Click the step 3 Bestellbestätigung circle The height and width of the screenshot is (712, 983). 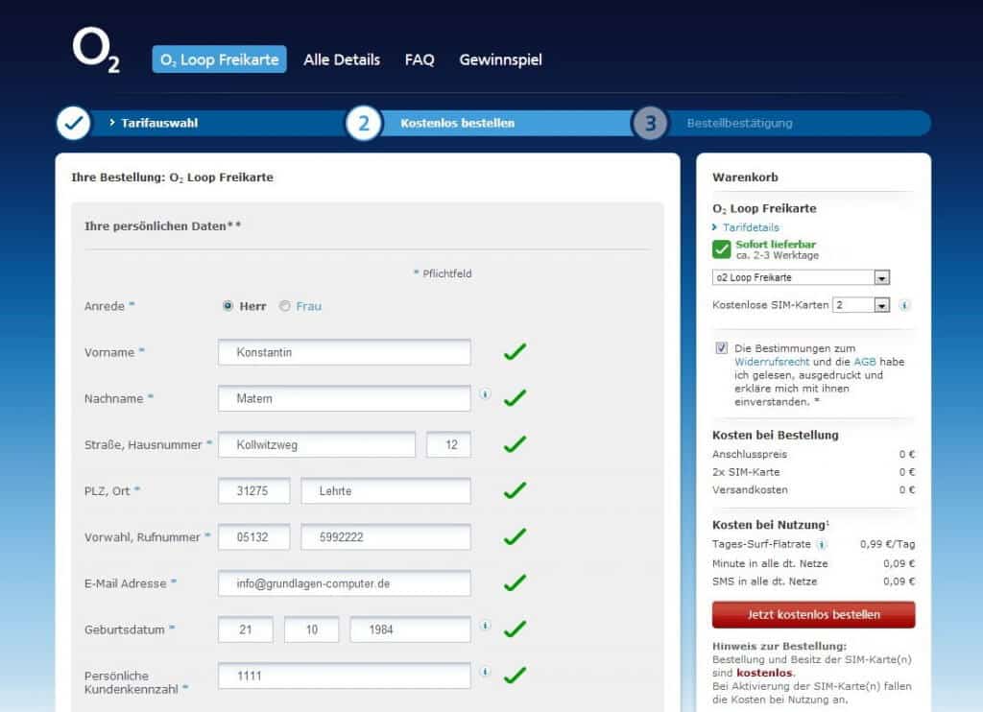pos(650,123)
